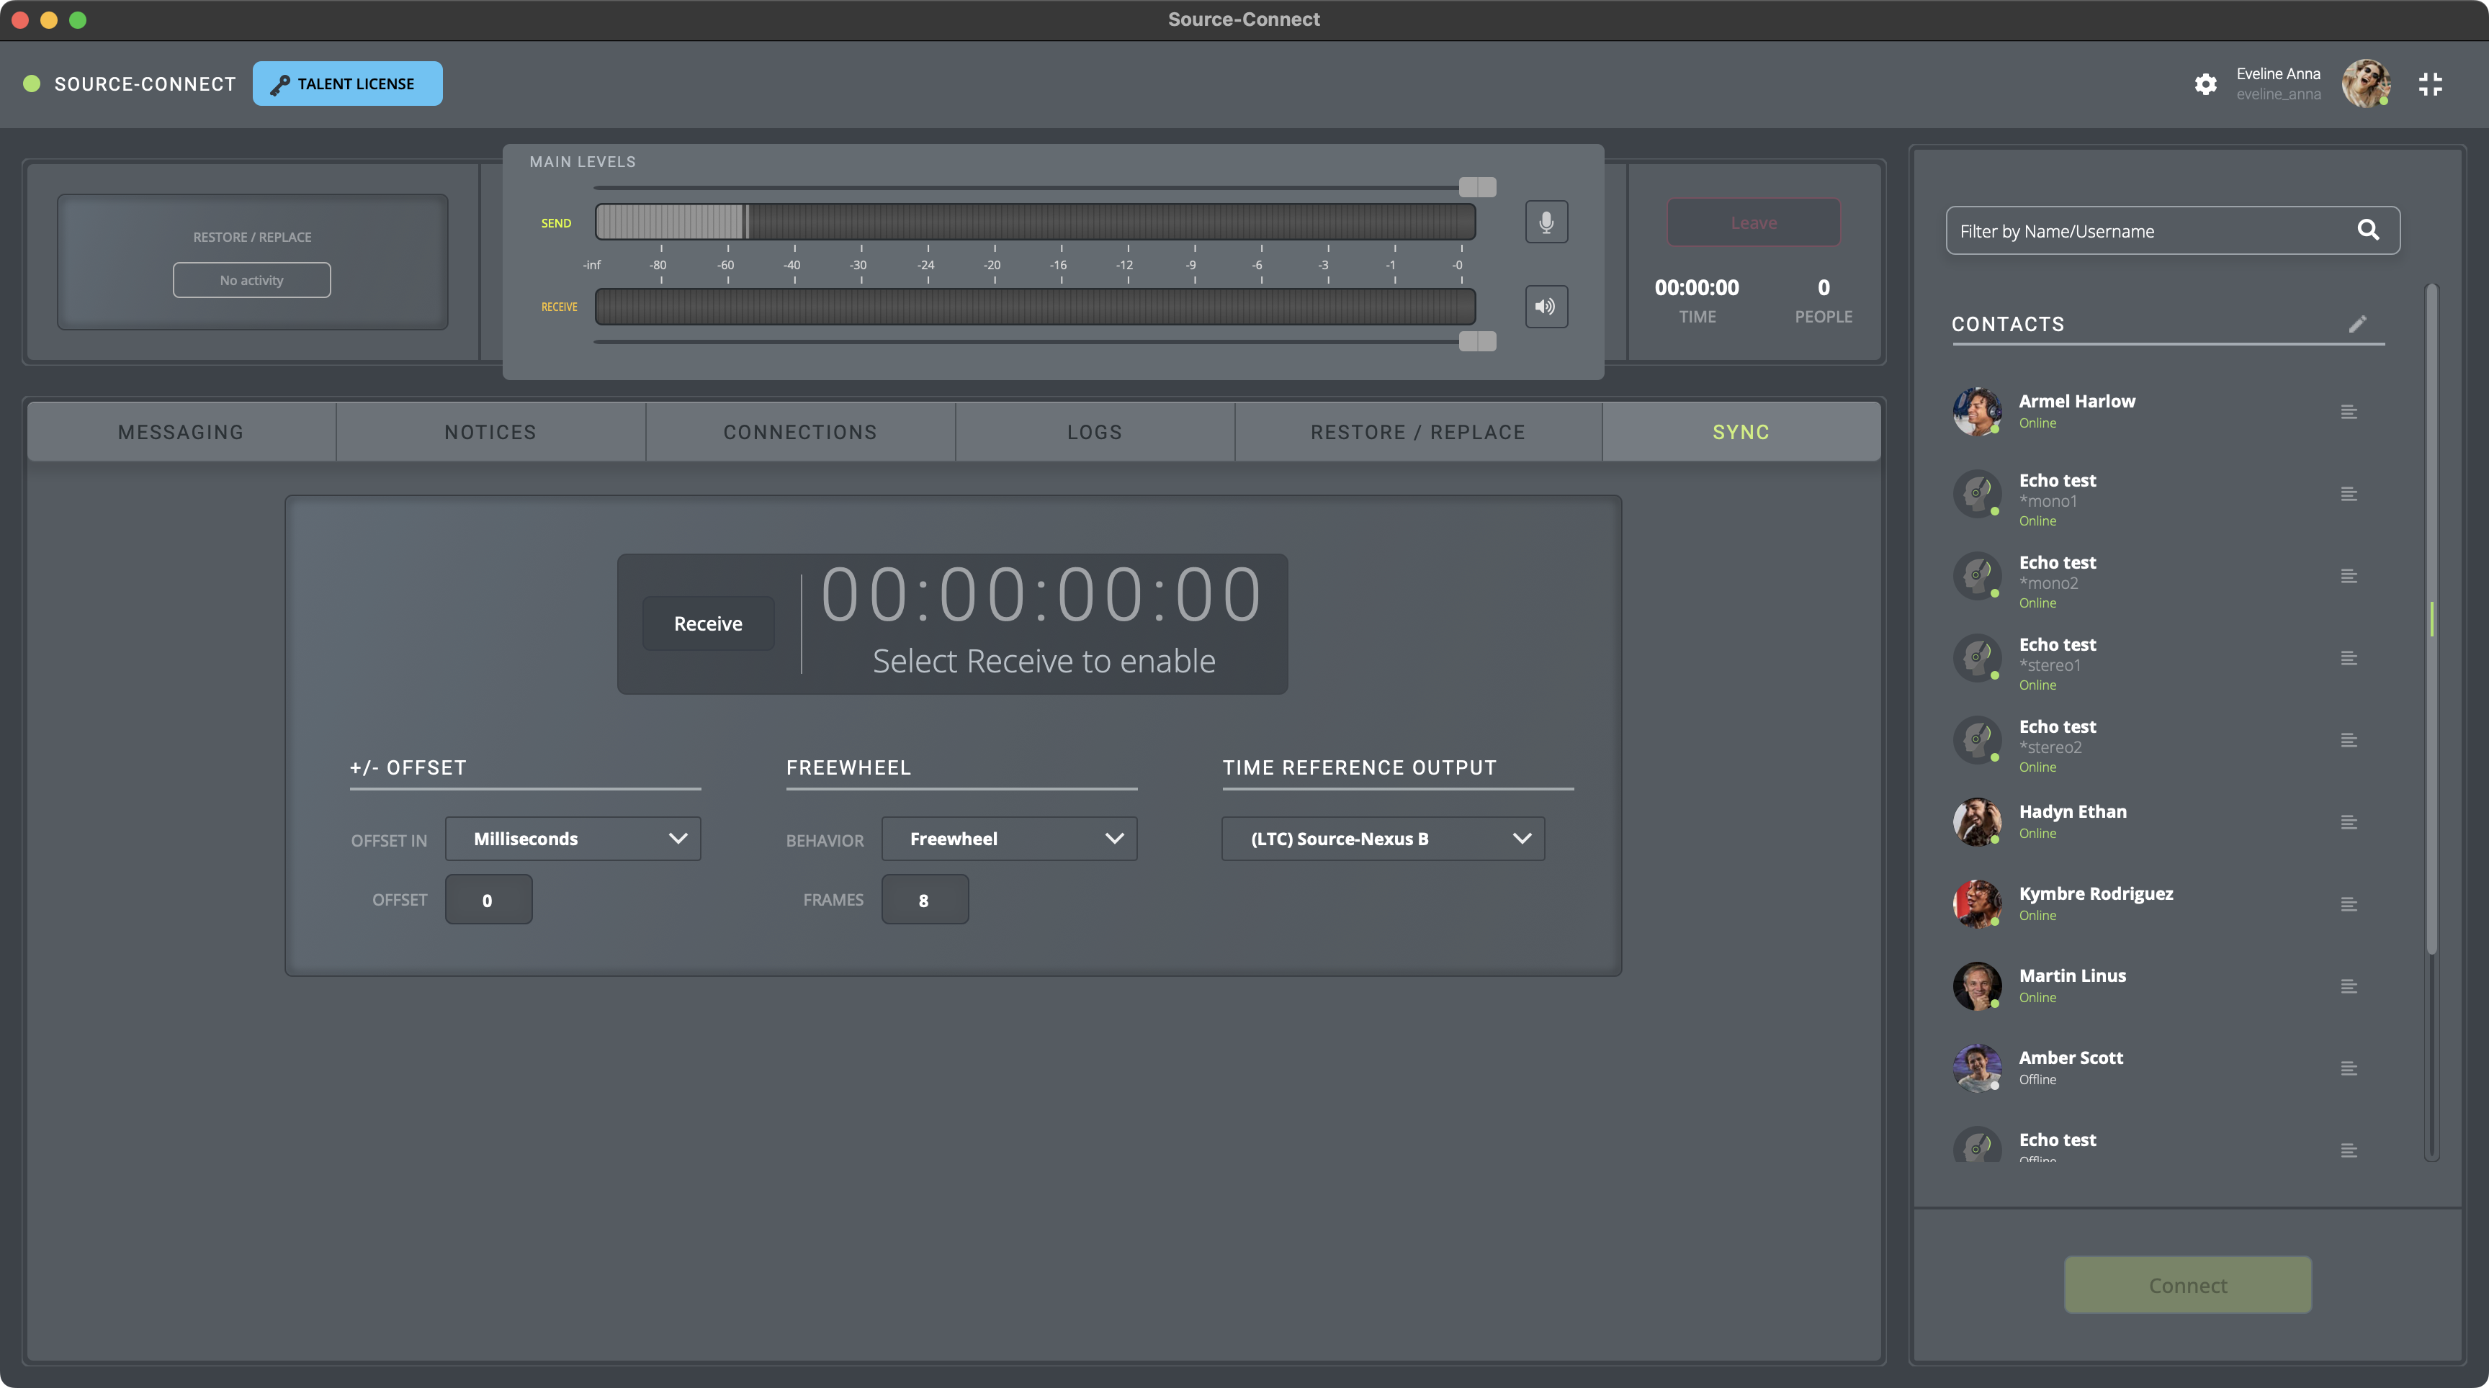Screen dimensions: 2489x1388
Task: Click the send level slider handle
Action: (x=1476, y=186)
